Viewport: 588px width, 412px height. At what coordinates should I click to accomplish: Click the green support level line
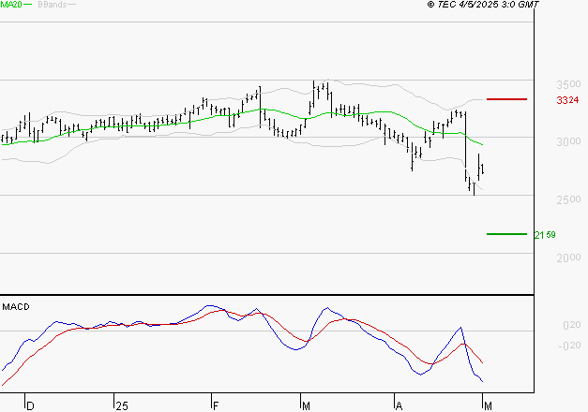coord(506,234)
